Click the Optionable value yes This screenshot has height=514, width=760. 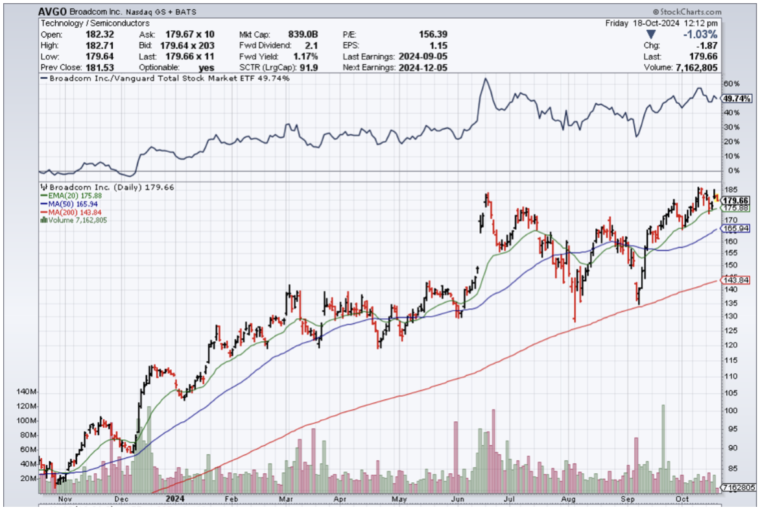click(206, 68)
